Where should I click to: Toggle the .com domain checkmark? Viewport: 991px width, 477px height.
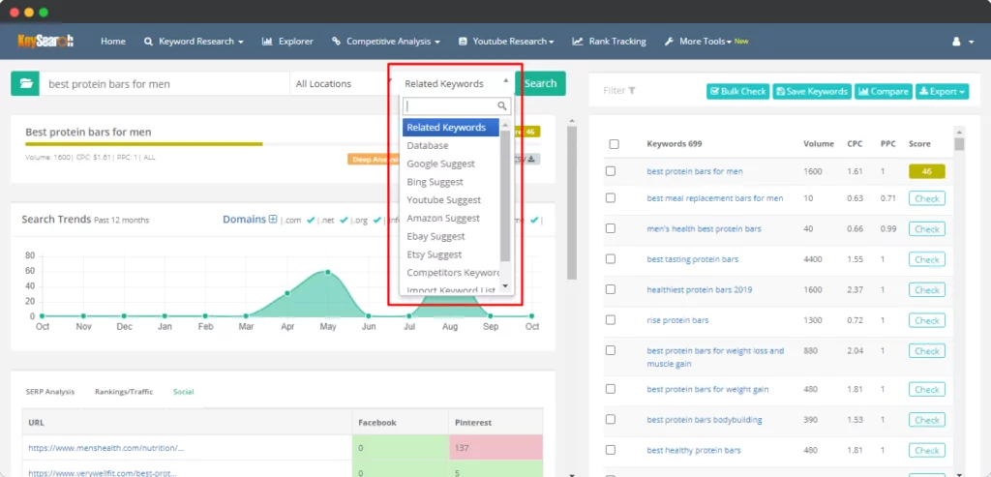coord(311,220)
